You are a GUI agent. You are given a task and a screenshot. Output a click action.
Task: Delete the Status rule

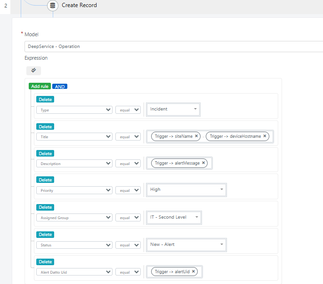pos(45,235)
